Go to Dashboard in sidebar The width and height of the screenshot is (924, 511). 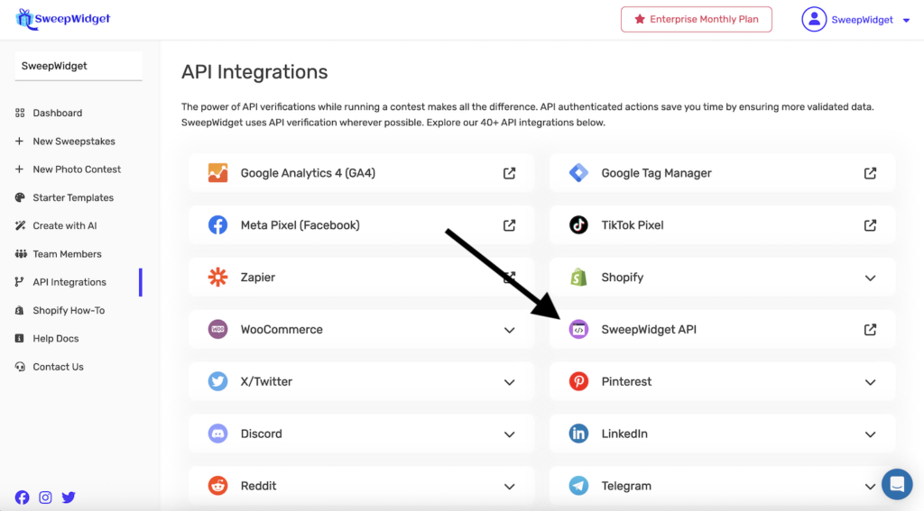(x=57, y=113)
